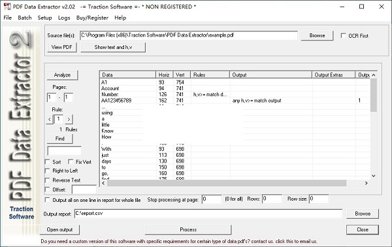Click the Offset value field
Screen dimensions: 392x247
(84, 189)
